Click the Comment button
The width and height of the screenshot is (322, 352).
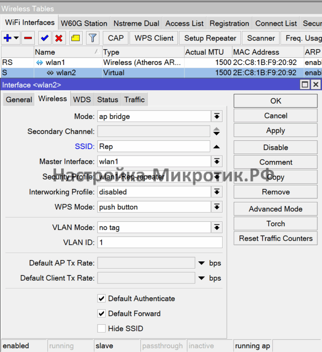click(x=276, y=162)
